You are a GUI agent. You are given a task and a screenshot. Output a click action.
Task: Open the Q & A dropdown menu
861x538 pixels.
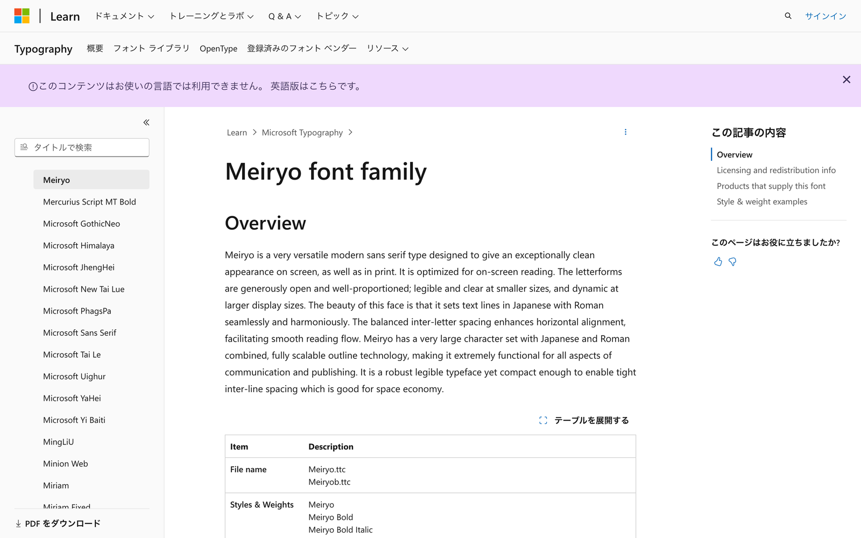(x=285, y=16)
